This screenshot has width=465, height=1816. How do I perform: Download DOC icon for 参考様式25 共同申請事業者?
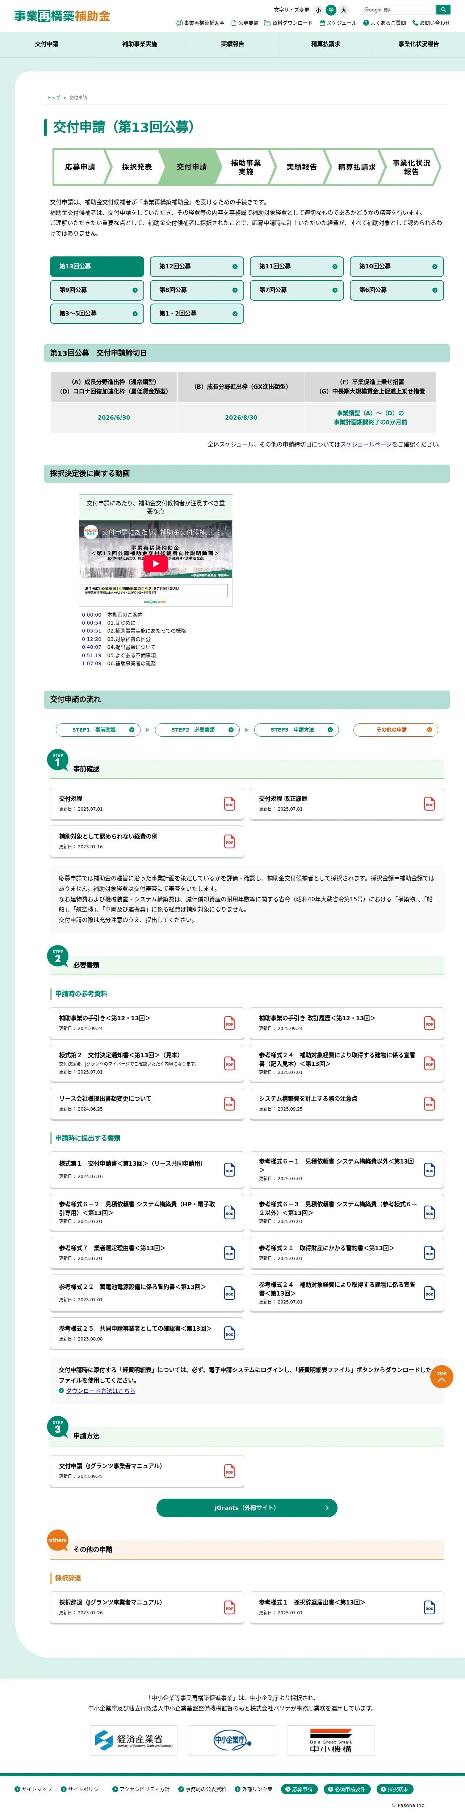(x=229, y=1333)
